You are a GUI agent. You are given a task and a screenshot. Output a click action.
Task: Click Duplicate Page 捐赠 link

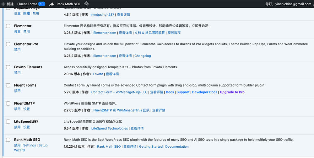(x=26, y=13)
